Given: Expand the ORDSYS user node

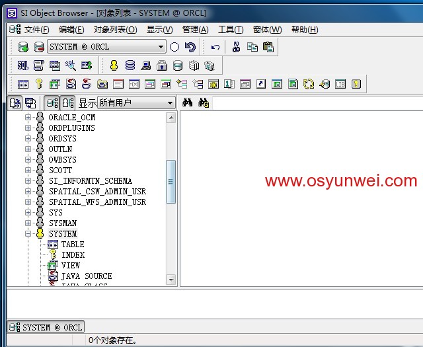Looking at the screenshot, I should click(28, 138).
